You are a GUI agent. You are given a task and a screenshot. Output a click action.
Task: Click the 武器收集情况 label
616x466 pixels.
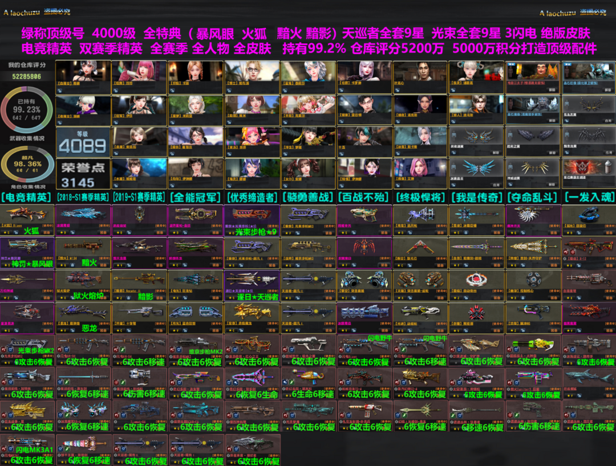[27, 138]
